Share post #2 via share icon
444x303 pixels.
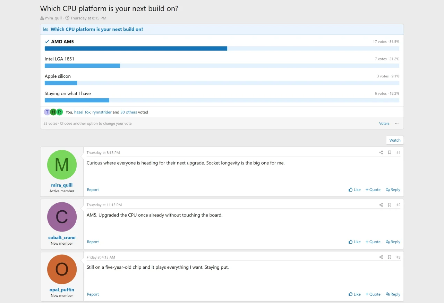pyautogui.click(x=381, y=205)
